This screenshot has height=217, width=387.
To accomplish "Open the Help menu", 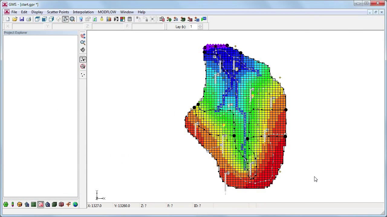I will click(x=141, y=12).
